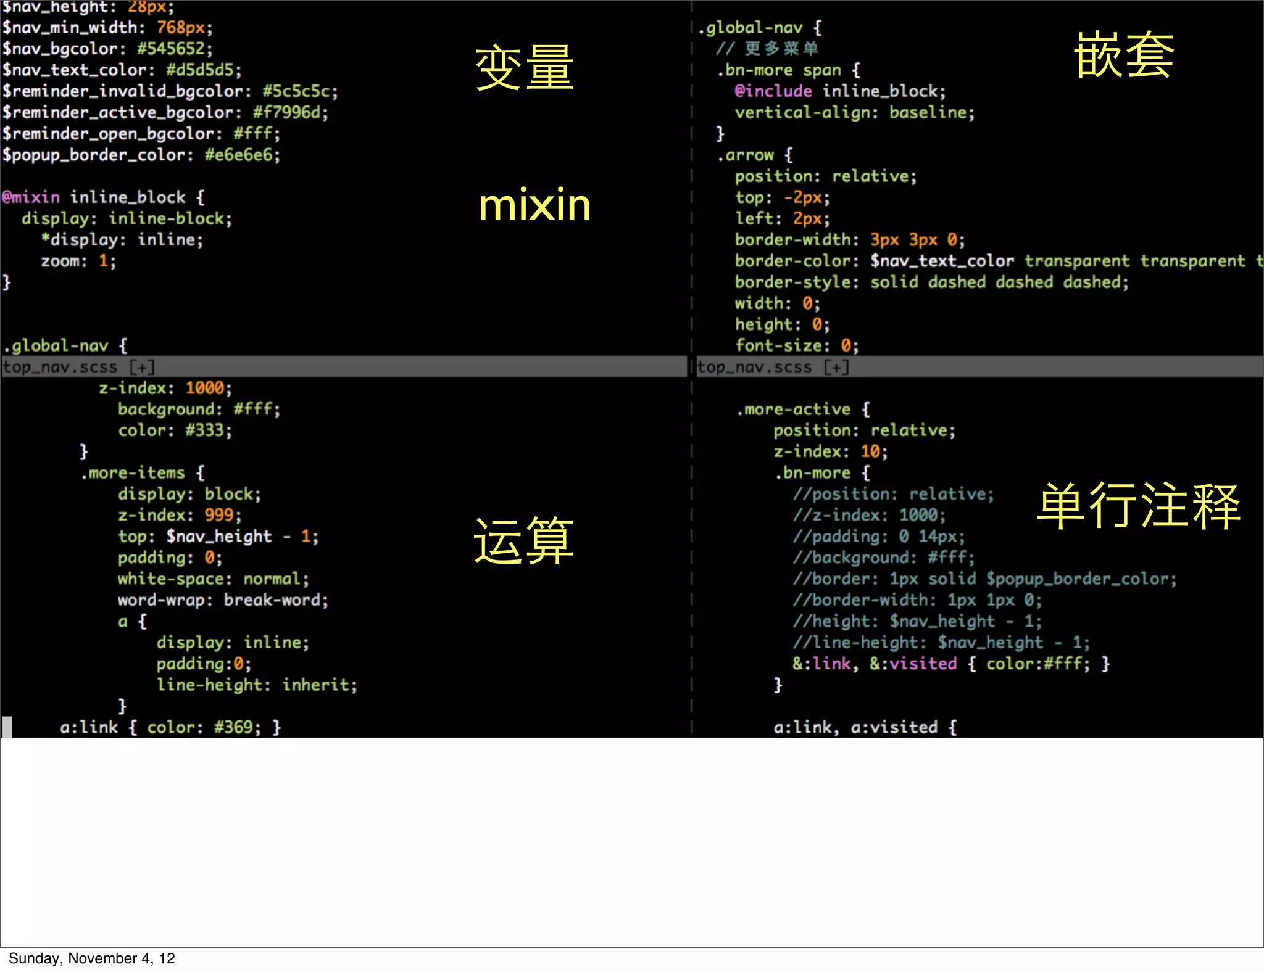
Task: Click the zoom: 1 line
Action: click(x=78, y=261)
